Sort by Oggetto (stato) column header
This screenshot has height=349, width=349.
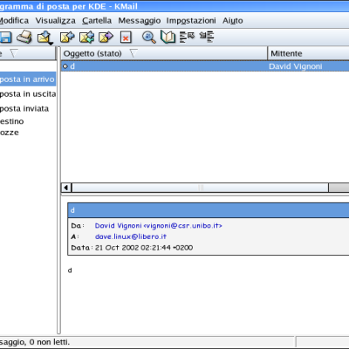coord(164,53)
